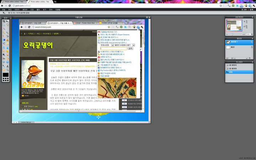Viewport: 256px width, 160px height.
Task: Select history step 새 이미지
Action: coord(239,65)
